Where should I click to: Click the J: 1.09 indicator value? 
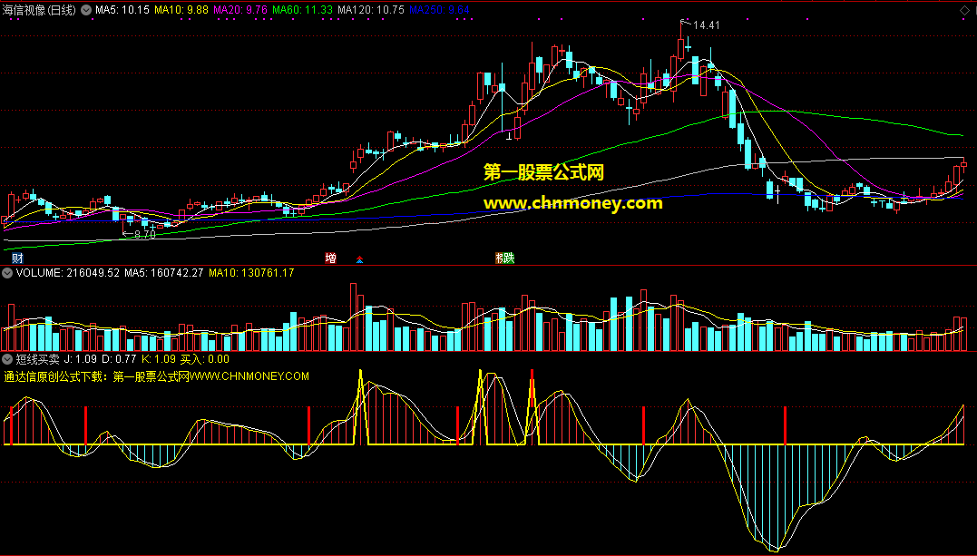(81, 359)
